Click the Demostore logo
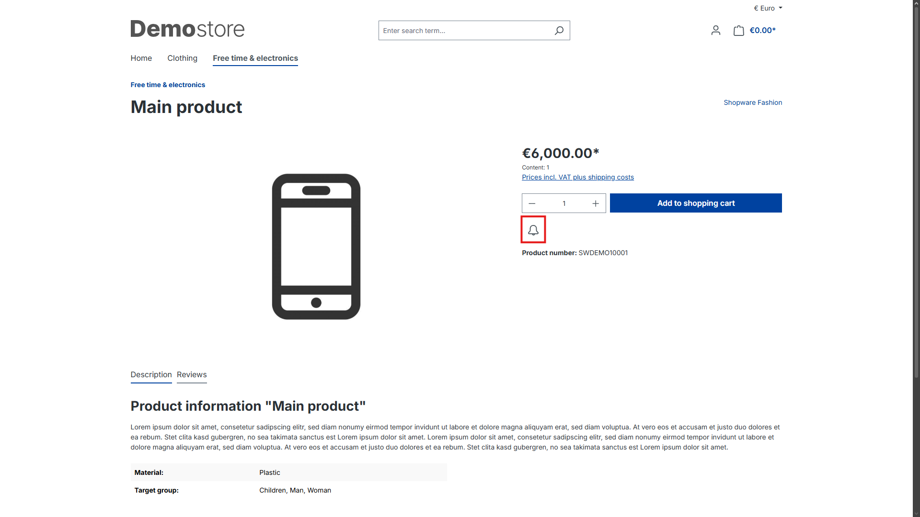This screenshot has height=517, width=920. point(187,29)
